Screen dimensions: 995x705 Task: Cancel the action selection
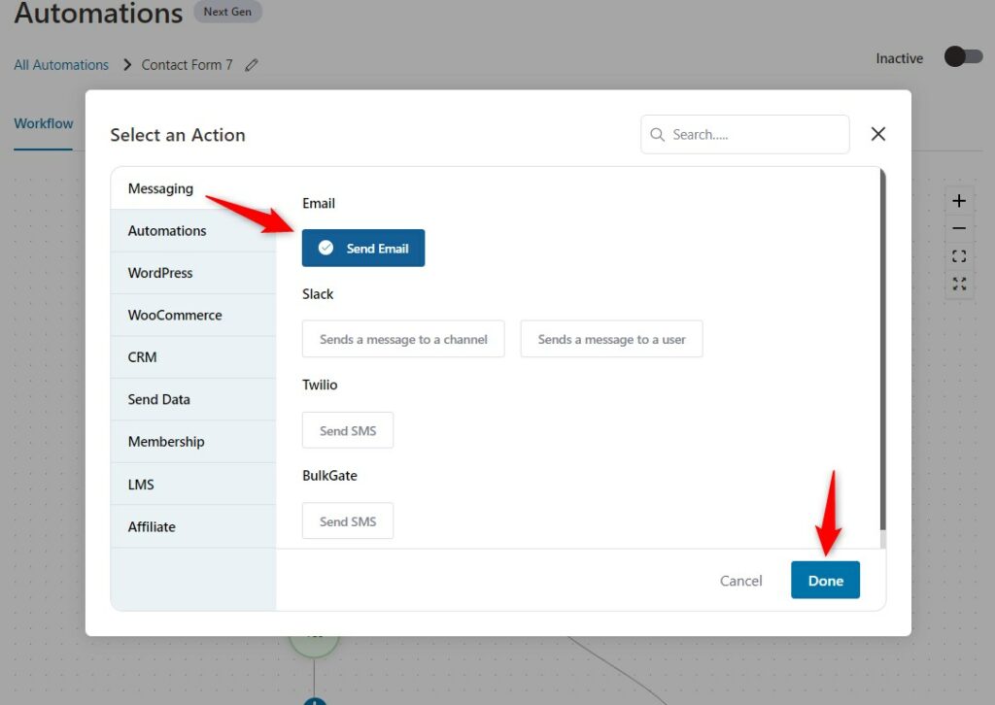click(740, 581)
